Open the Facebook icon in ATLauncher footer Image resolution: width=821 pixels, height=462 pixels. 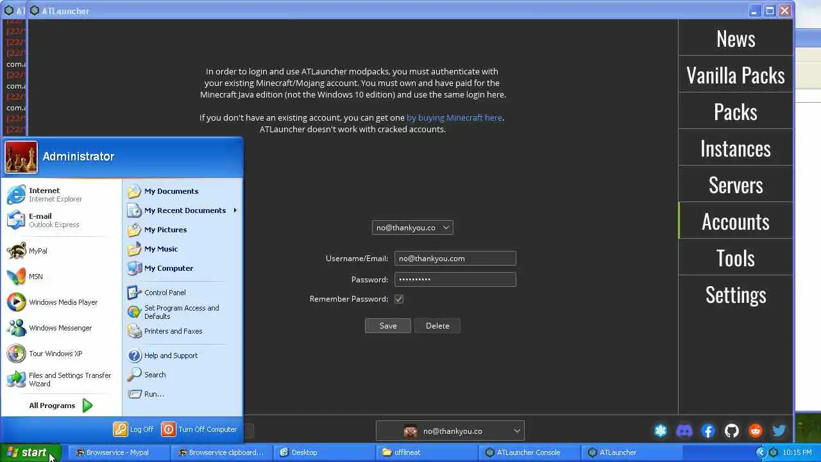(x=708, y=431)
